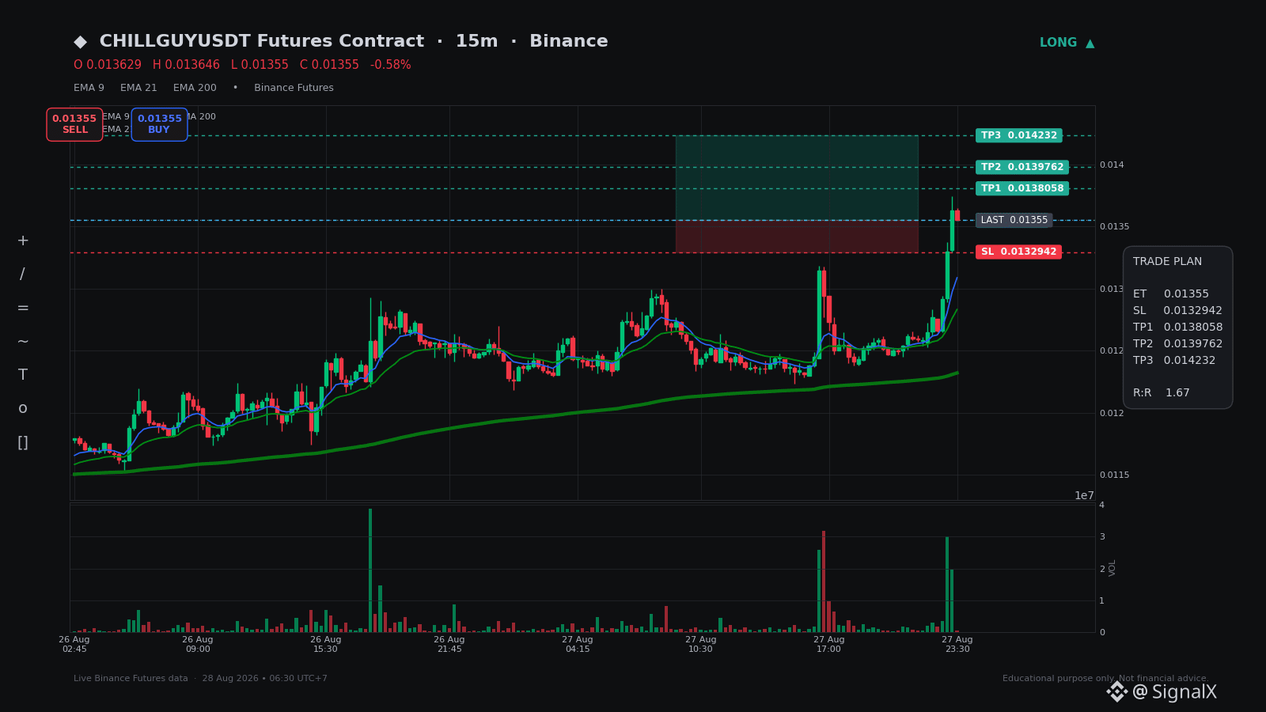Click the LONG direction indicator
The image size is (1266, 712).
click(x=1067, y=43)
